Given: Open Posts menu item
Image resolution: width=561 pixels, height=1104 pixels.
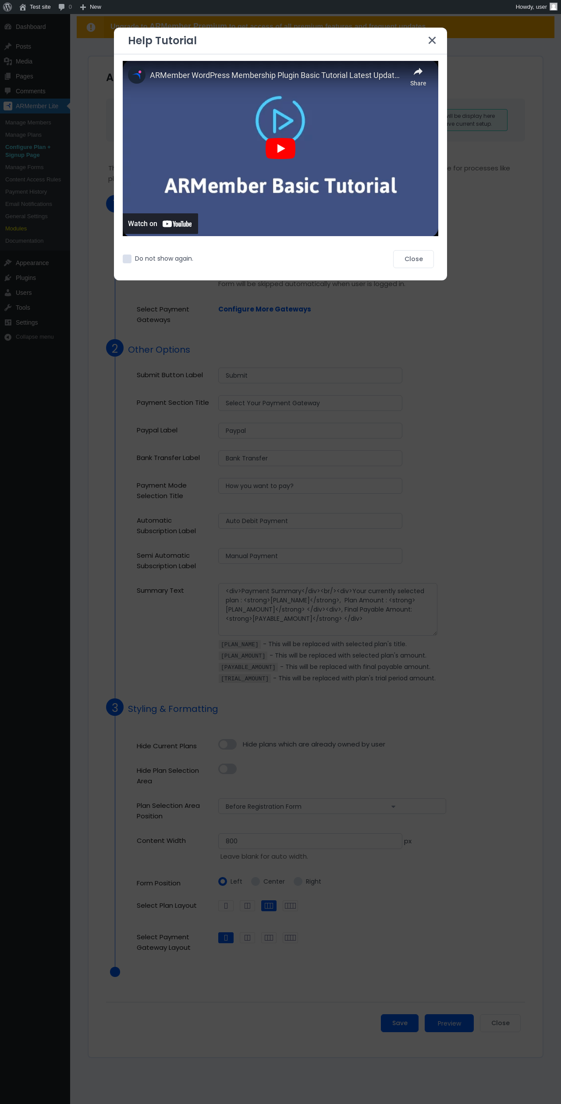Looking at the screenshot, I should [35, 46].
